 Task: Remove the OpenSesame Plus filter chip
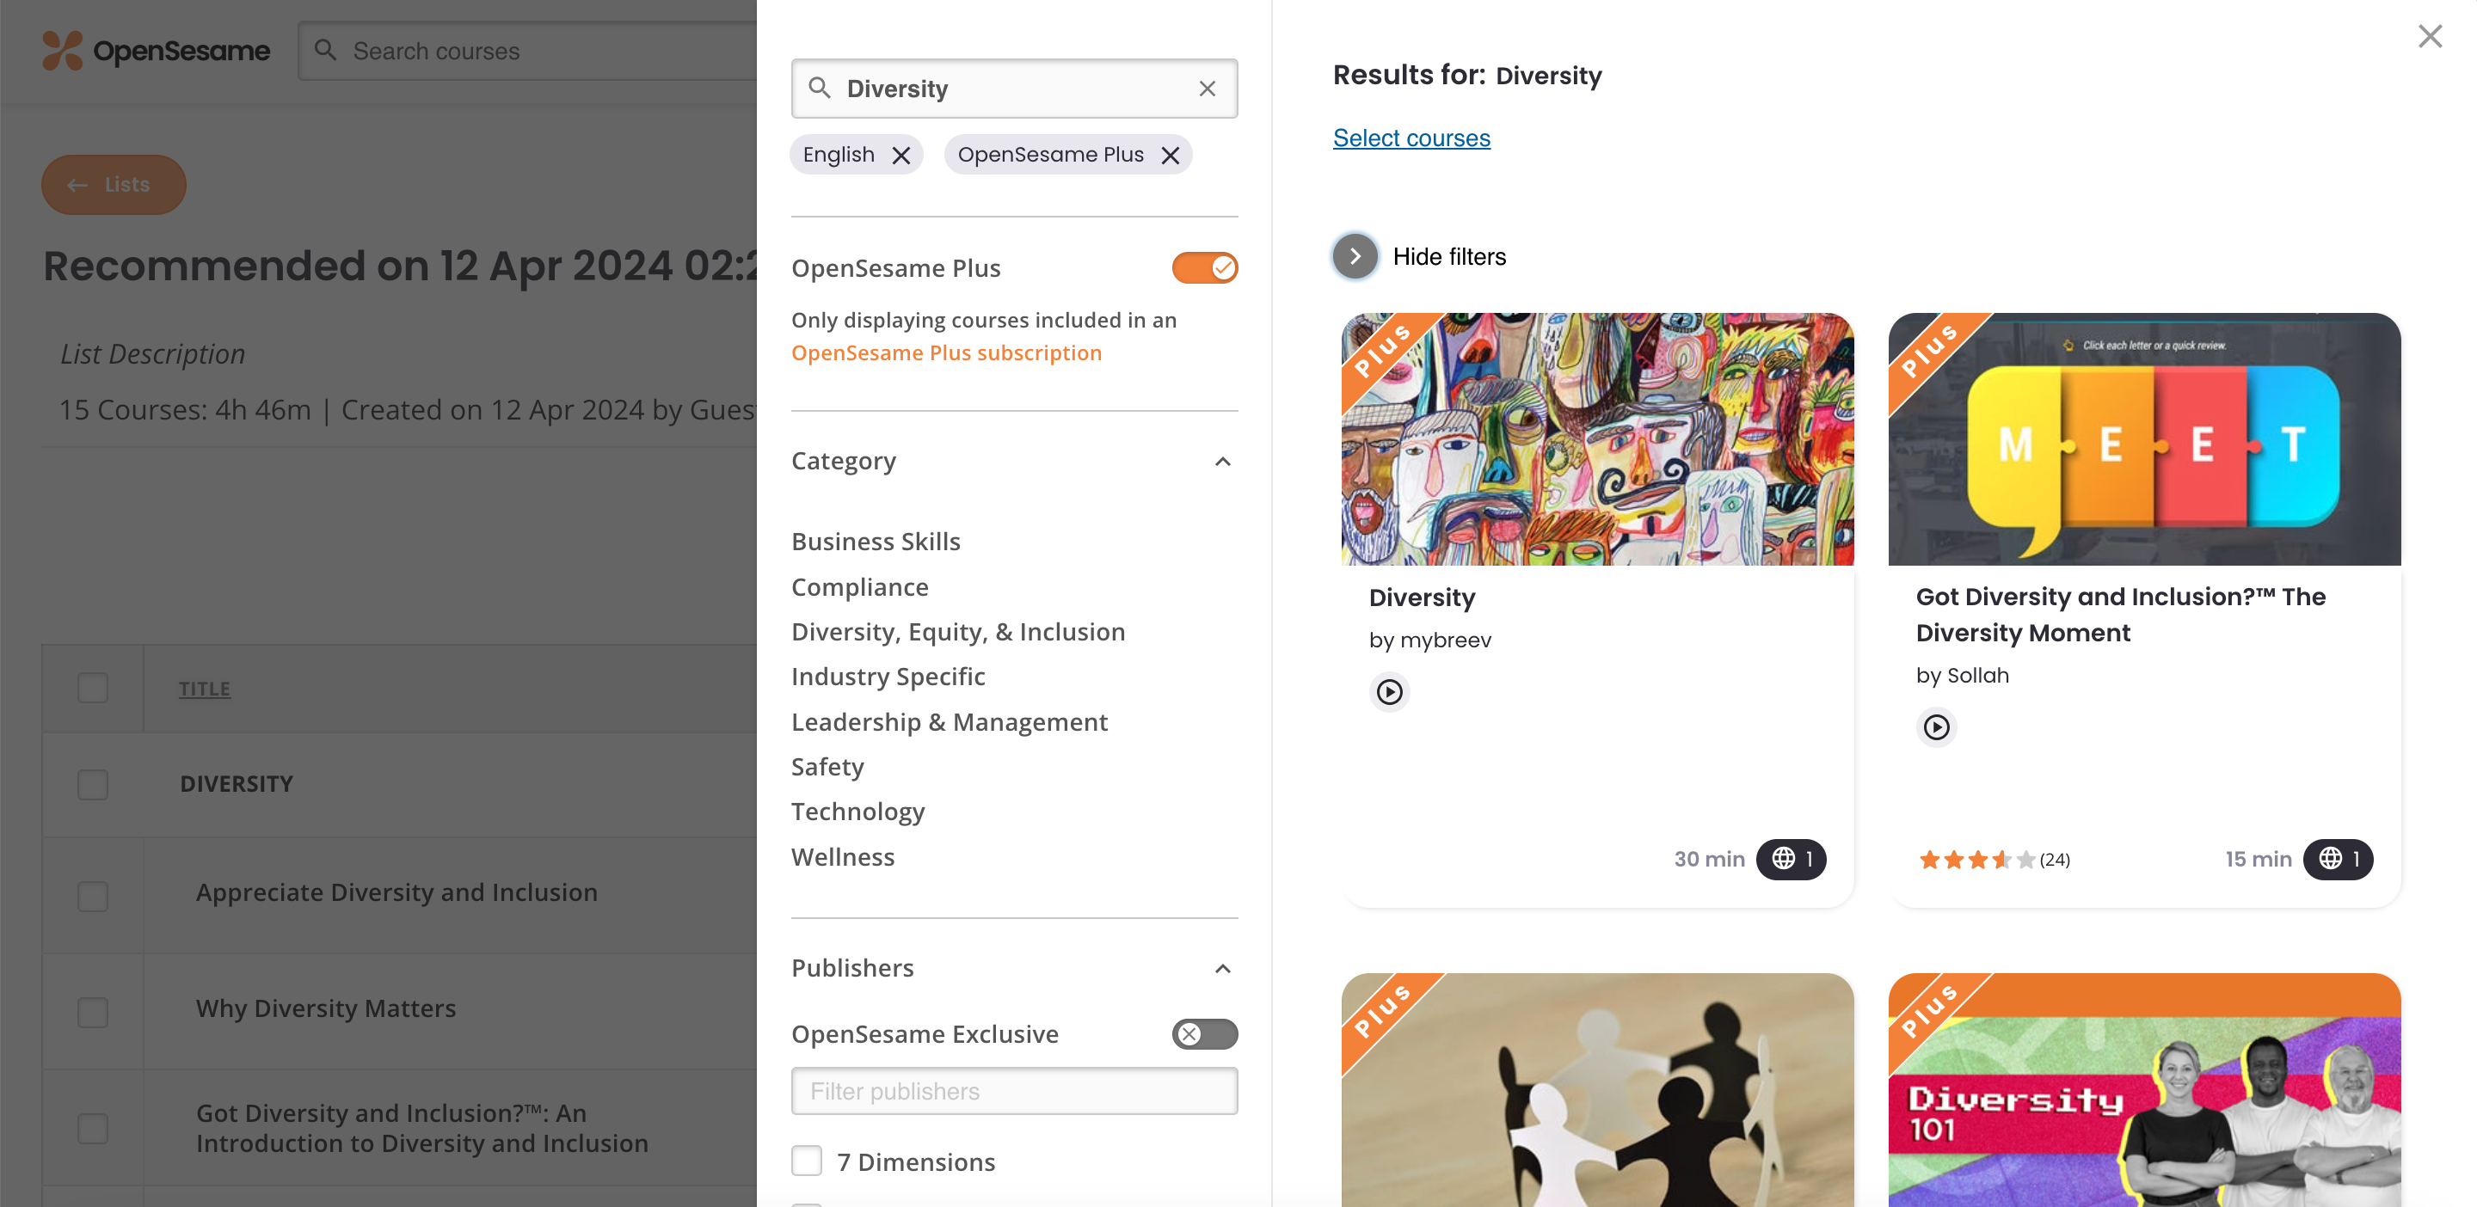pyautogui.click(x=1170, y=156)
